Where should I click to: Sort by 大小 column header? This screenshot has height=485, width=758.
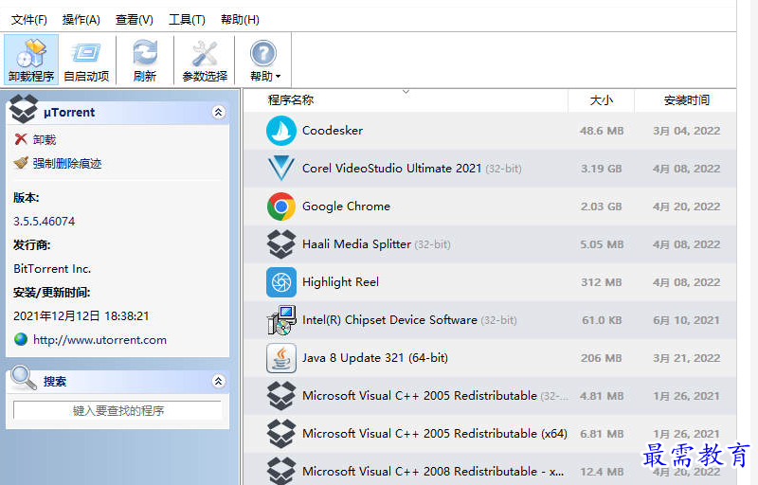[602, 100]
